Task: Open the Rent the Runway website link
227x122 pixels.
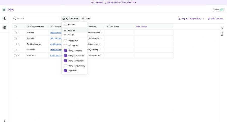Action: [56, 44]
